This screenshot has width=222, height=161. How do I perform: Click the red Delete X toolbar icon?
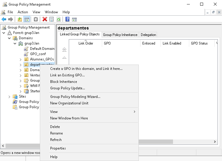45,19
